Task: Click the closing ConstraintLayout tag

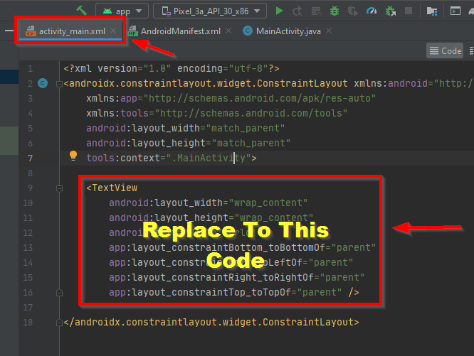Action: tap(211, 322)
